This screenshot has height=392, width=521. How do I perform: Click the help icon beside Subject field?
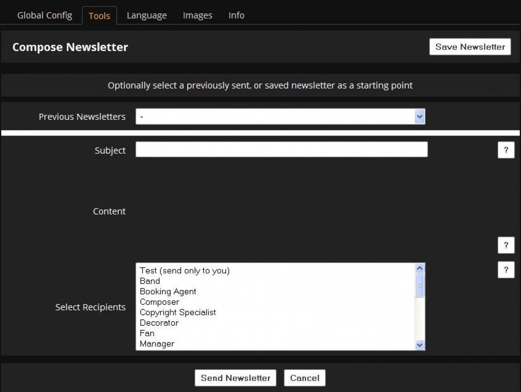pyautogui.click(x=506, y=150)
